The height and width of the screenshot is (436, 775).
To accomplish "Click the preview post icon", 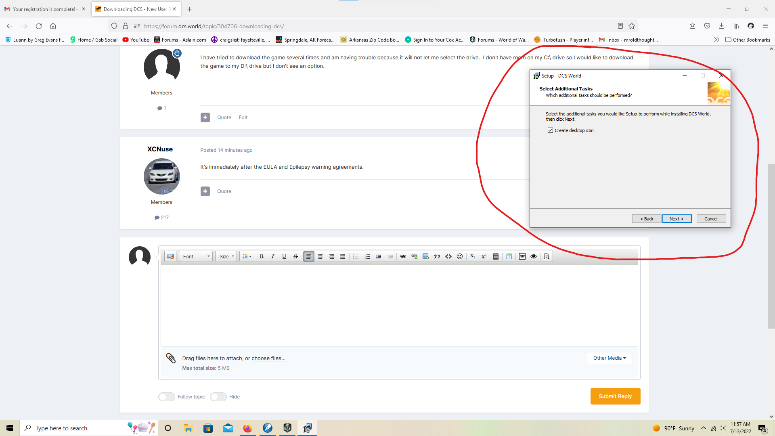I will click(547, 256).
